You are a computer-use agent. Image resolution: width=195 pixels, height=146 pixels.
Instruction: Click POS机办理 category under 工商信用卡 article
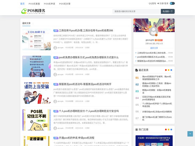(x=69, y=48)
